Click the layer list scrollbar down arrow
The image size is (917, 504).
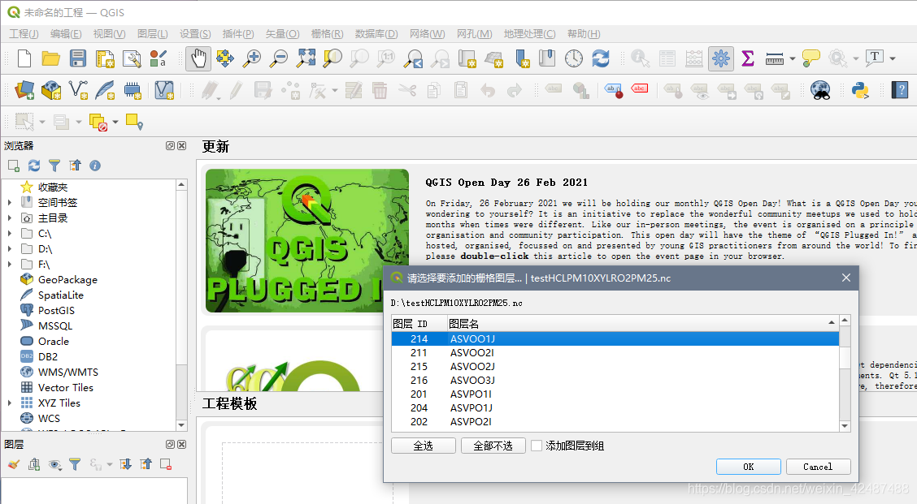(x=845, y=426)
